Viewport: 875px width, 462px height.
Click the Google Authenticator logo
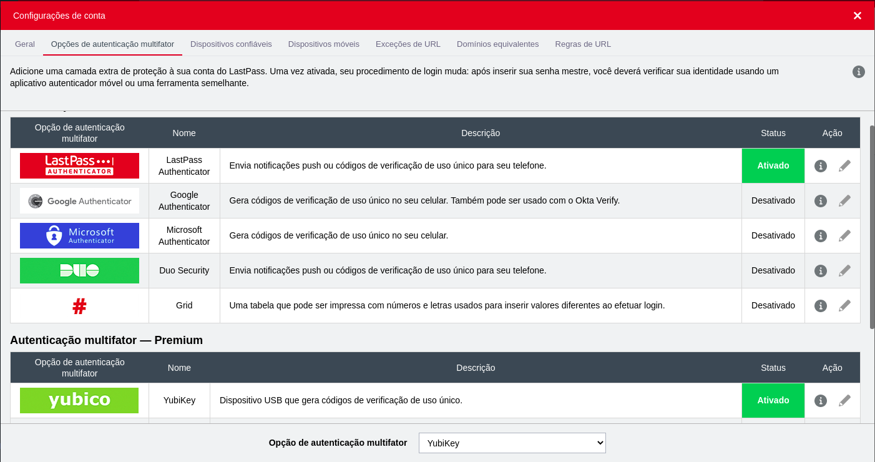tap(79, 201)
